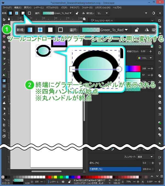Viewport: 165px width, 186px height.
Task: Click the Cut scissors icon
Action: [x=160, y=82]
